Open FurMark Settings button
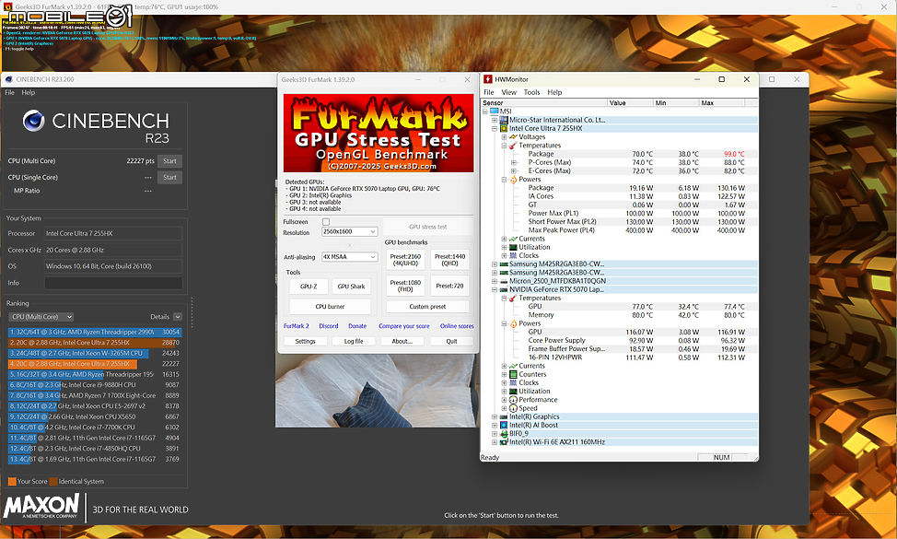The height and width of the screenshot is (539, 897). 305,341
